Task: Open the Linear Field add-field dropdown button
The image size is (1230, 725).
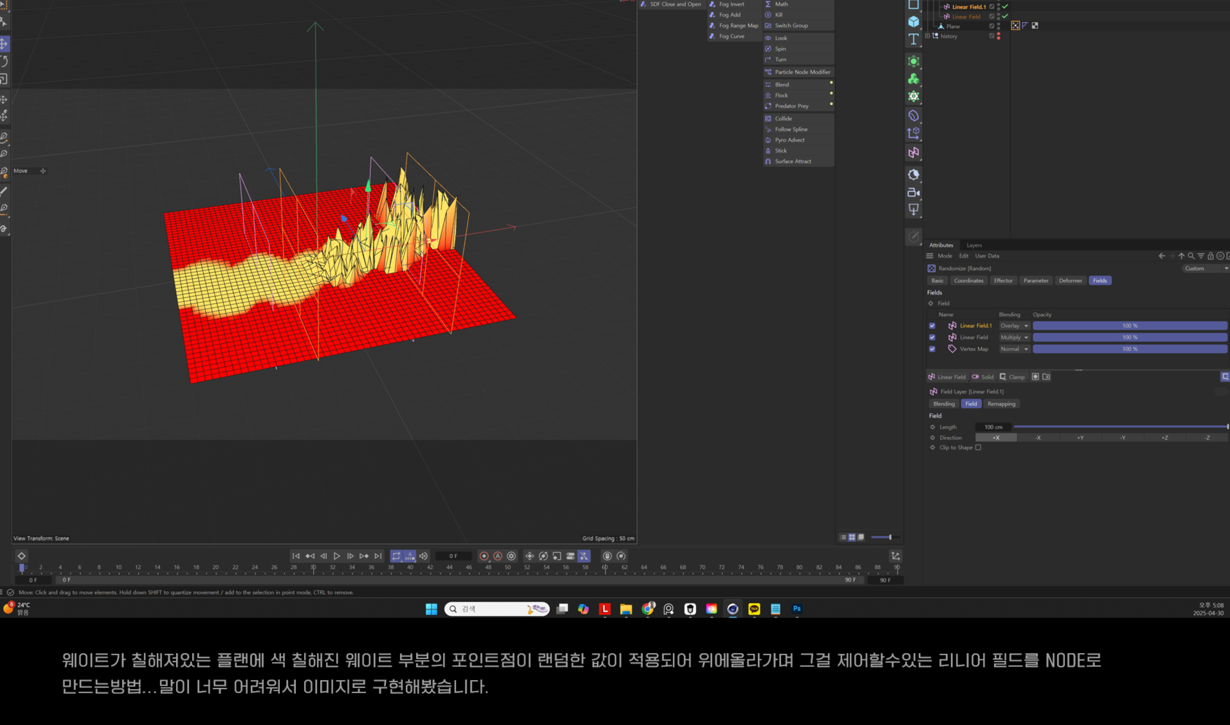Action: [x=947, y=377]
